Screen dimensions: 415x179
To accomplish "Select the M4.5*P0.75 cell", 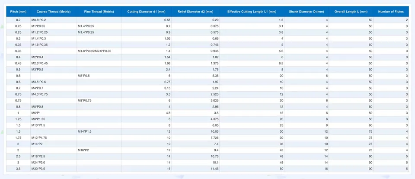I will coord(54,94).
